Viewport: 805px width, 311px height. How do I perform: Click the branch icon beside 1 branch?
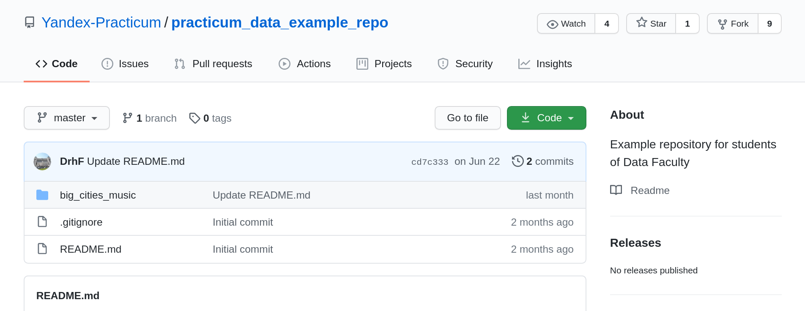click(127, 118)
